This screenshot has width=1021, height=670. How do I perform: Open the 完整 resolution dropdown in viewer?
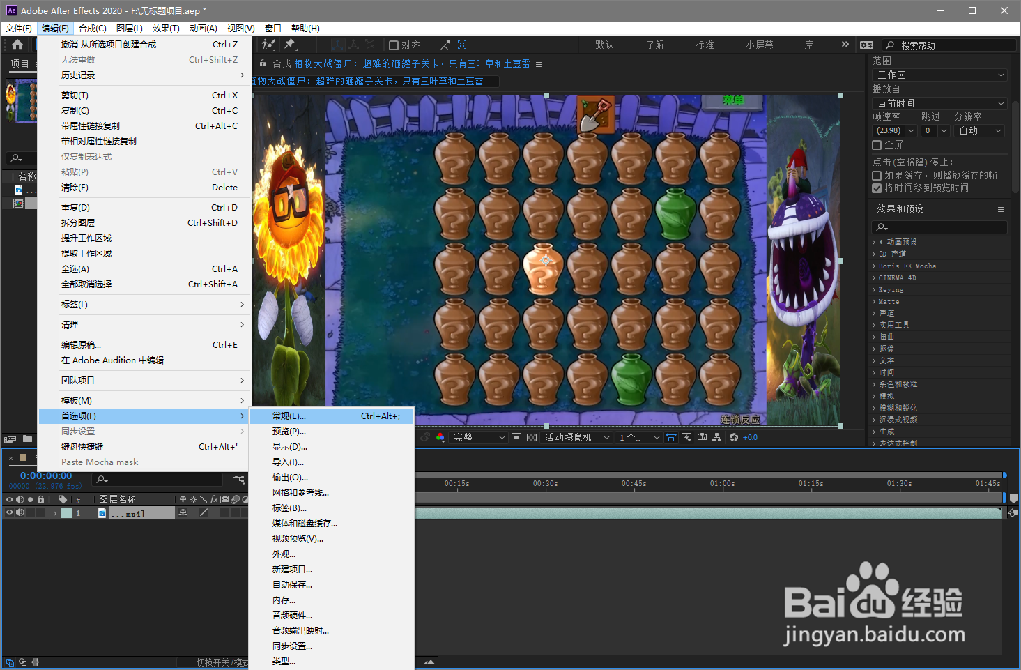point(479,437)
